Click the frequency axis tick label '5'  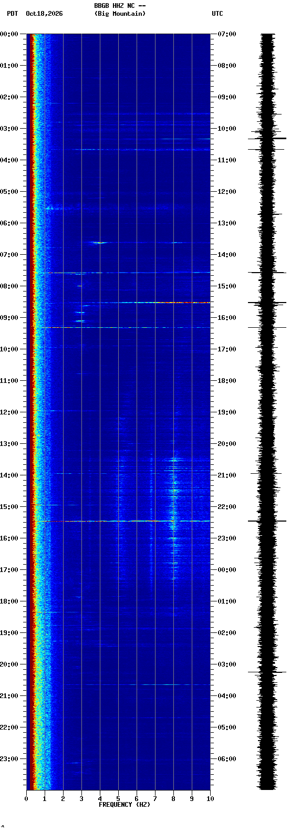(118, 799)
